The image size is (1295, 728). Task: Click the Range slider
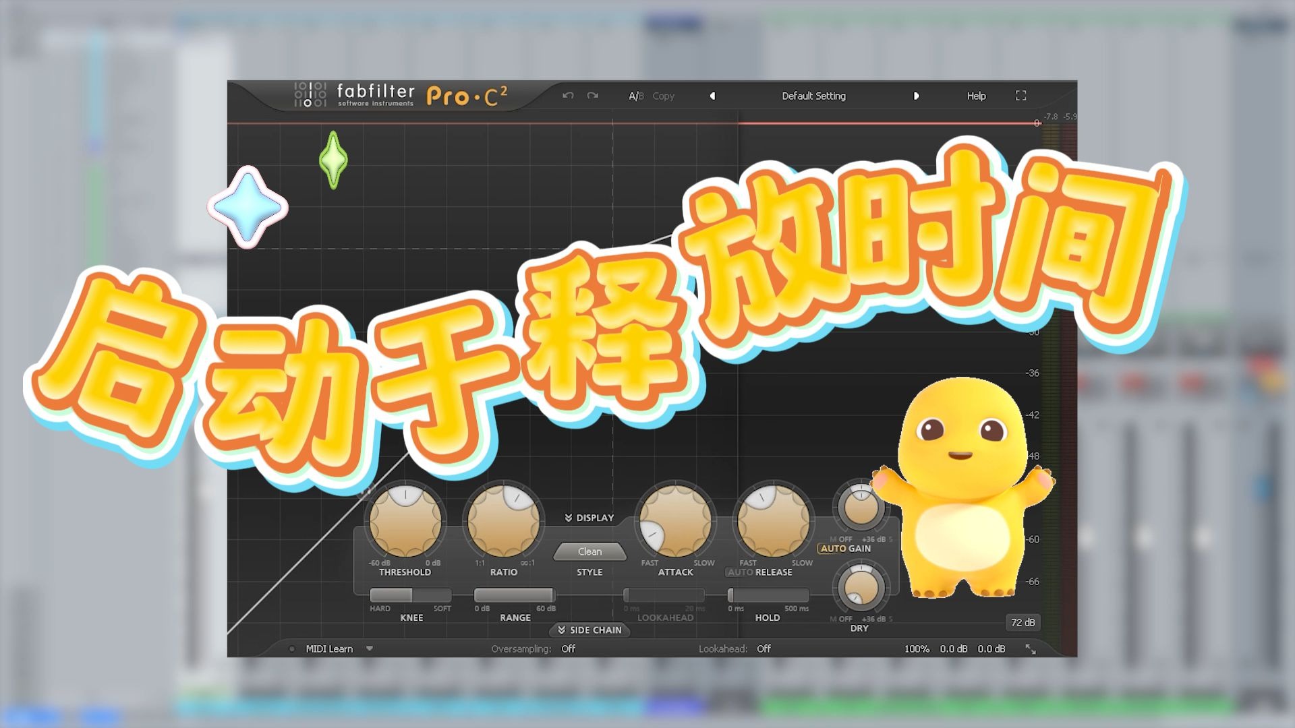tap(515, 595)
